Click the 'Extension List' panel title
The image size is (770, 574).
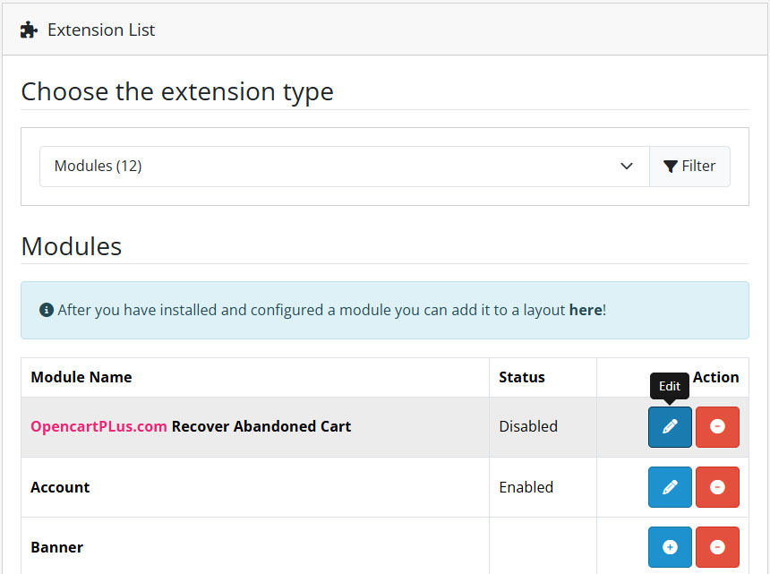pyautogui.click(x=101, y=30)
